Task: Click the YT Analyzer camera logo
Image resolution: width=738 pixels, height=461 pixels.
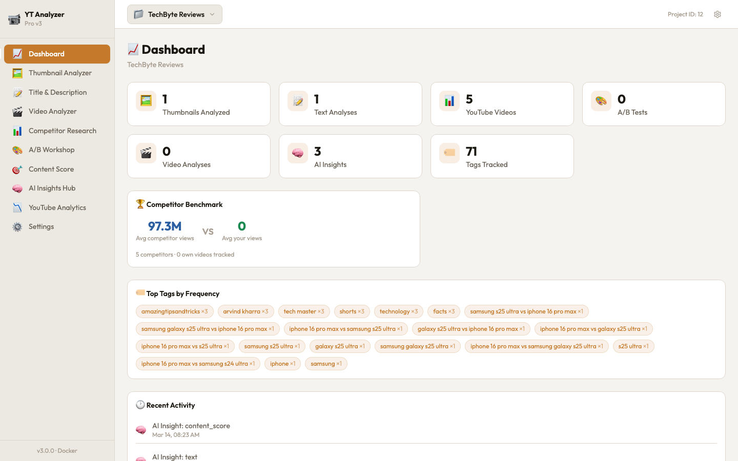Action: (14, 19)
